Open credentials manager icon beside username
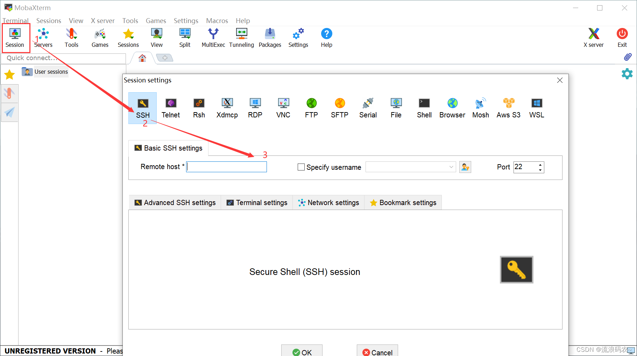The height and width of the screenshot is (356, 637). [x=465, y=167]
